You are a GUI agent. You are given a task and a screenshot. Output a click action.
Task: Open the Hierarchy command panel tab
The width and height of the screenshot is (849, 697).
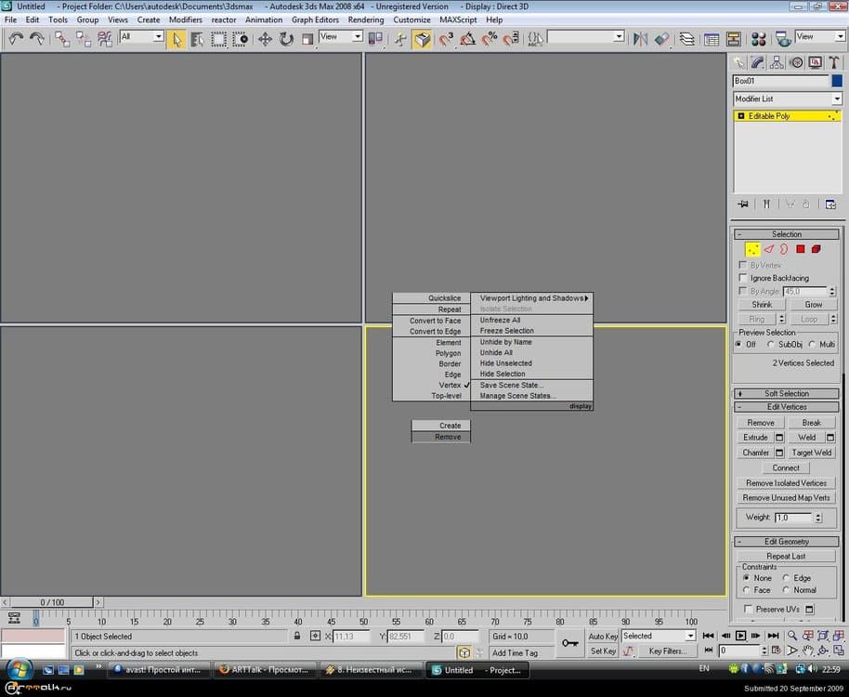(x=777, y=62)
